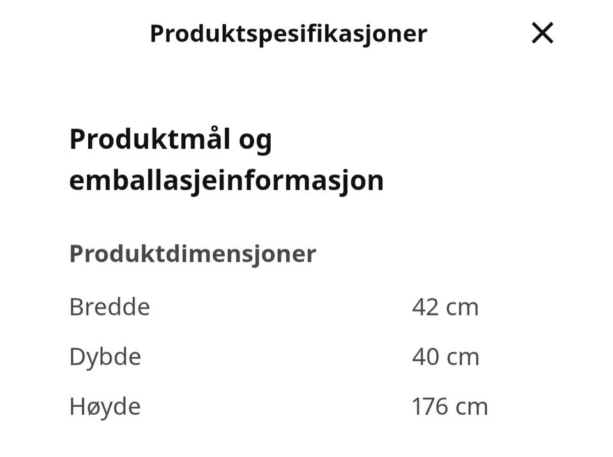Viewport: 613px width, 457px height.
Task: Click the Bredde label
Action: (x=110, y=307)
